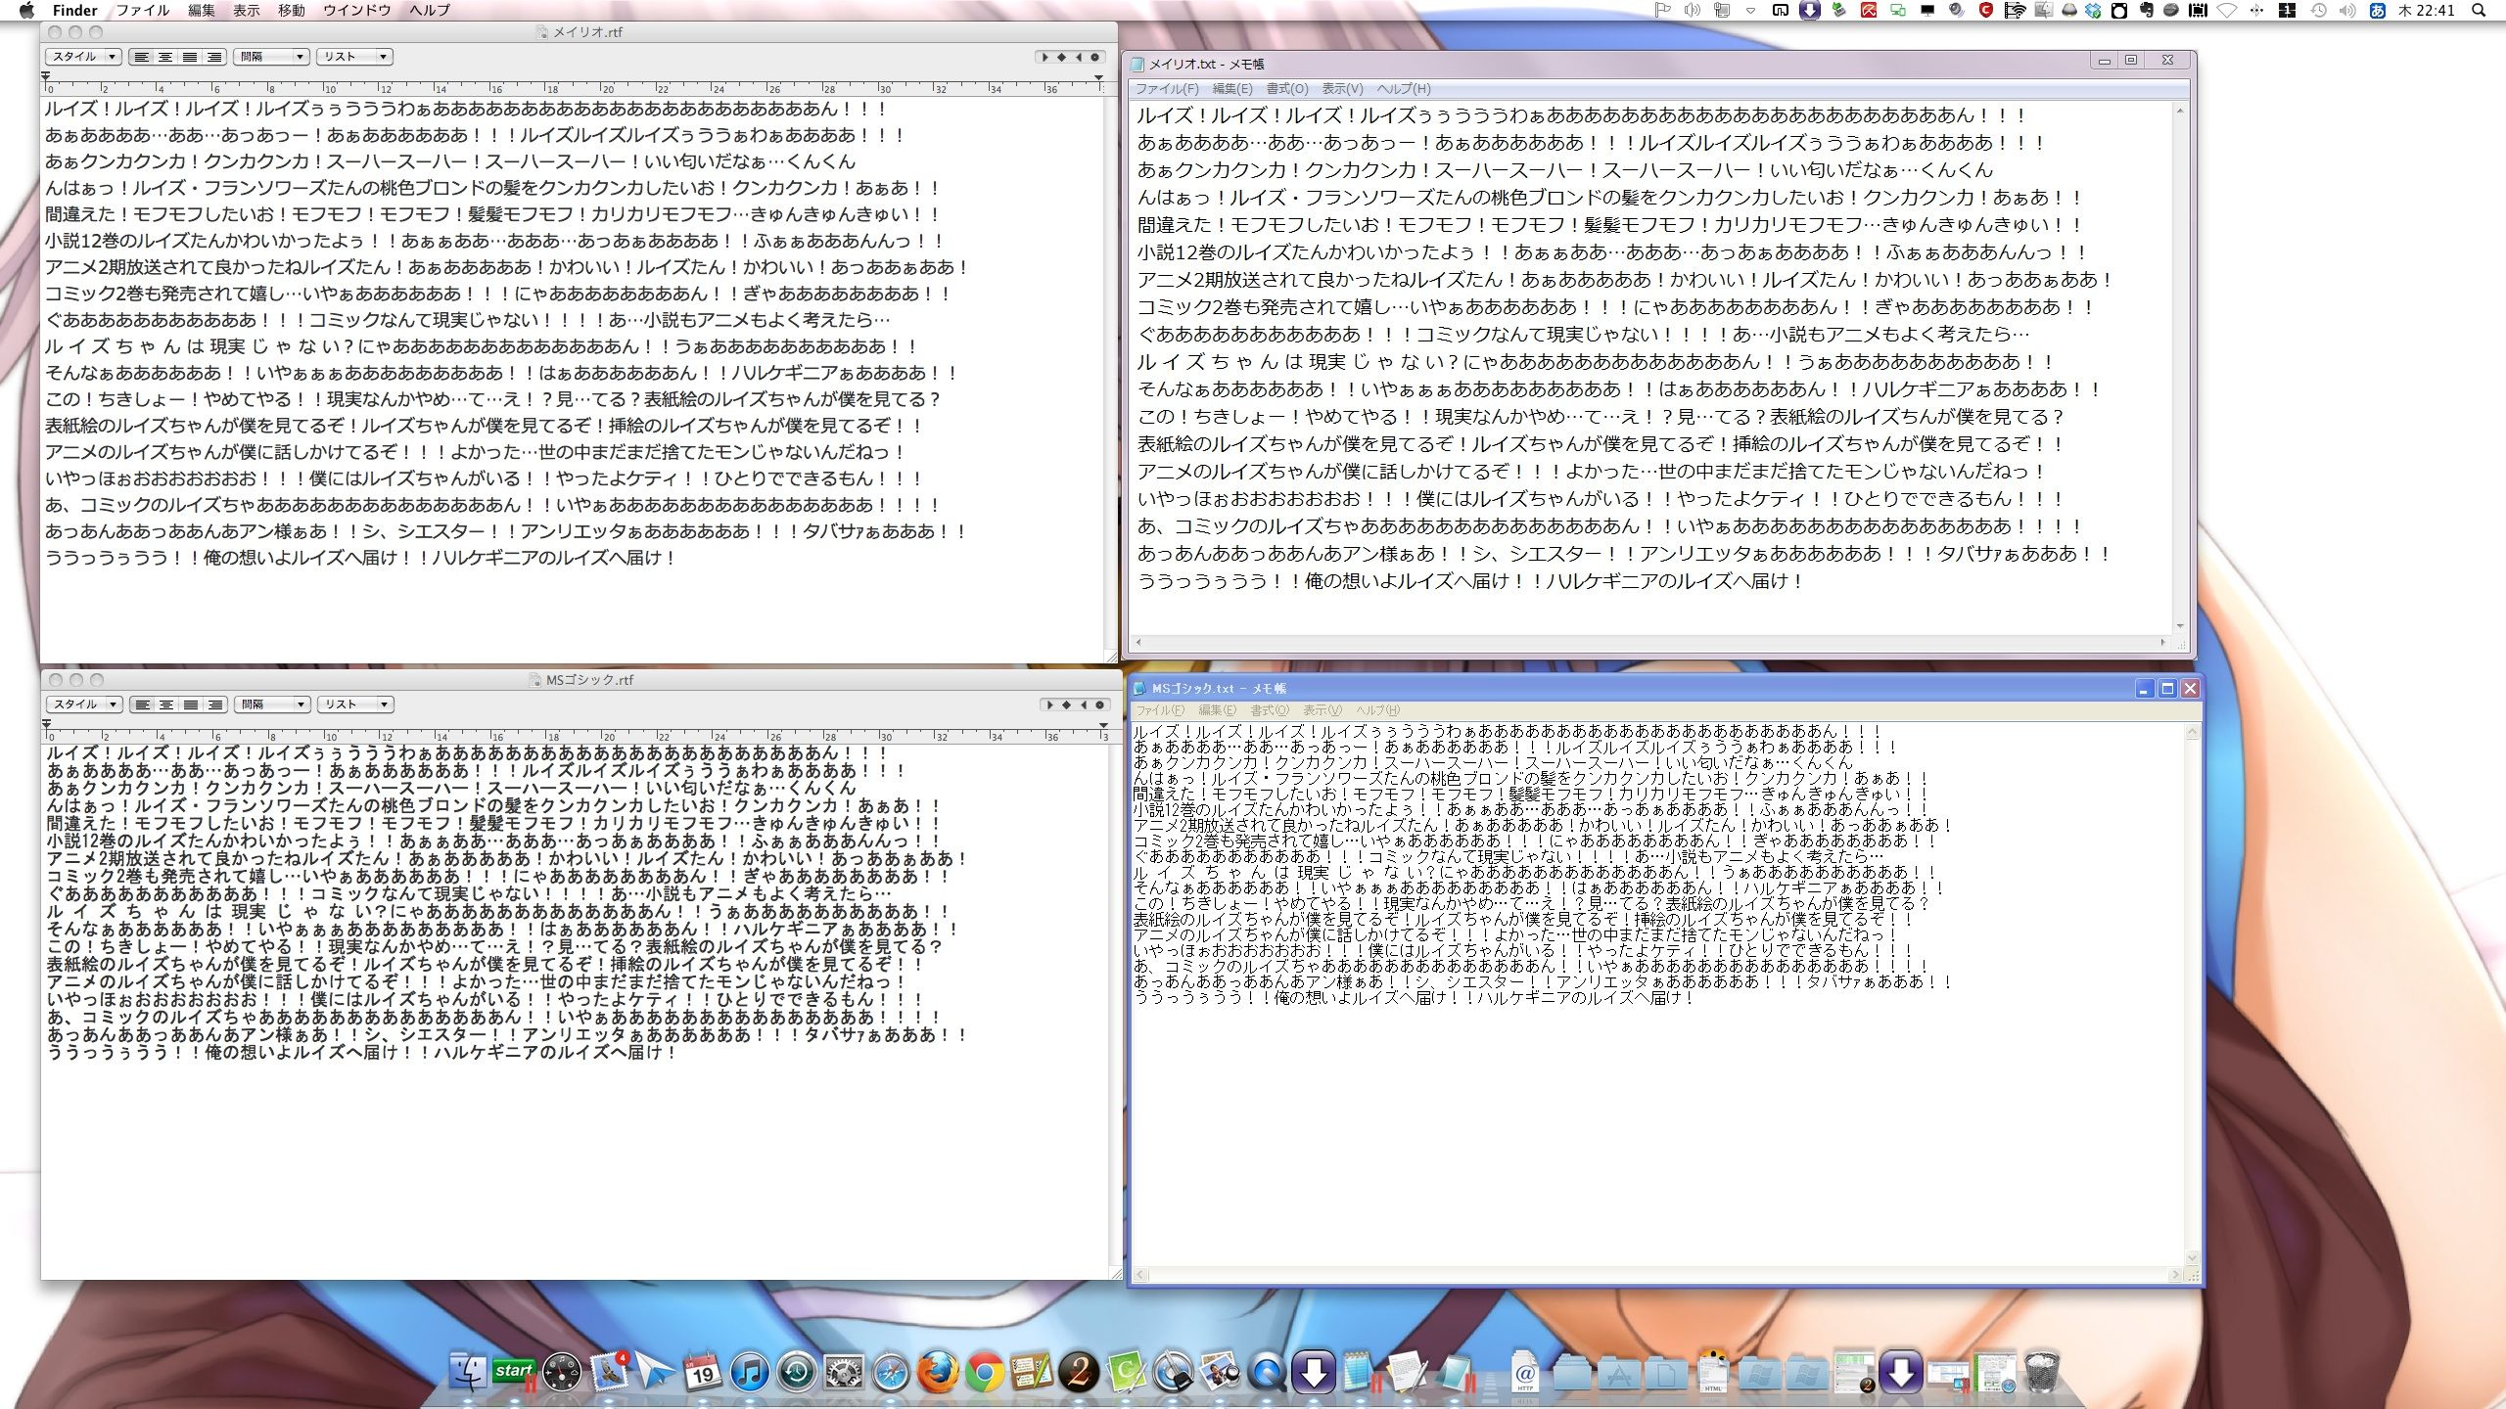The width and height of the screenshot is (2506, 1409).
Task: Click vertical scrollbar down arrow in MSゴシック.txt
Action: click(x=2192, y=1257)
